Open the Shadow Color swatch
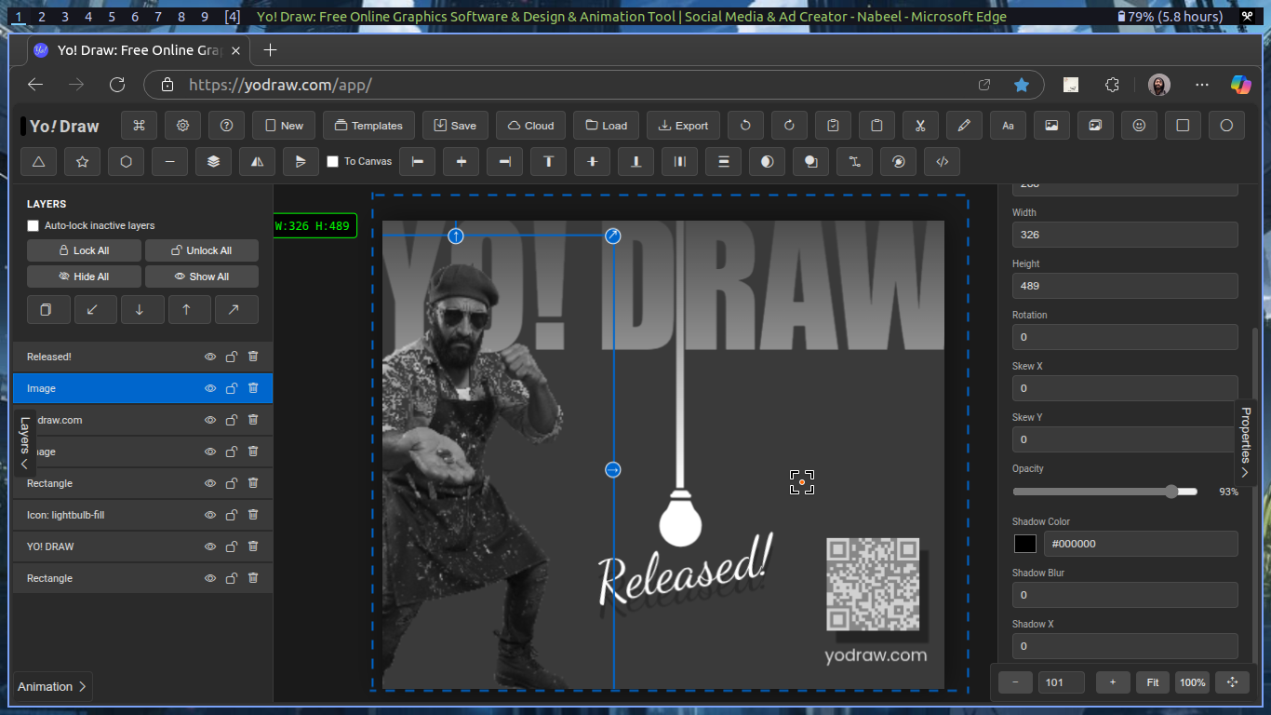 (x=1024, y=543)
